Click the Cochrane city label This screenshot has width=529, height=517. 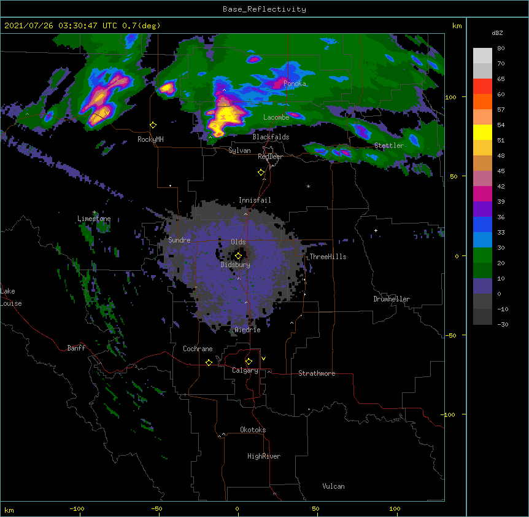click(x=198, y=349)
